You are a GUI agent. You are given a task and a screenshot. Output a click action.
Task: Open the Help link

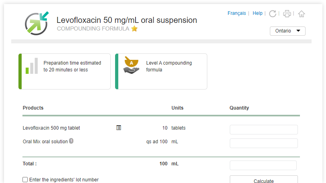pyautogui.click(x=257, y=13)
